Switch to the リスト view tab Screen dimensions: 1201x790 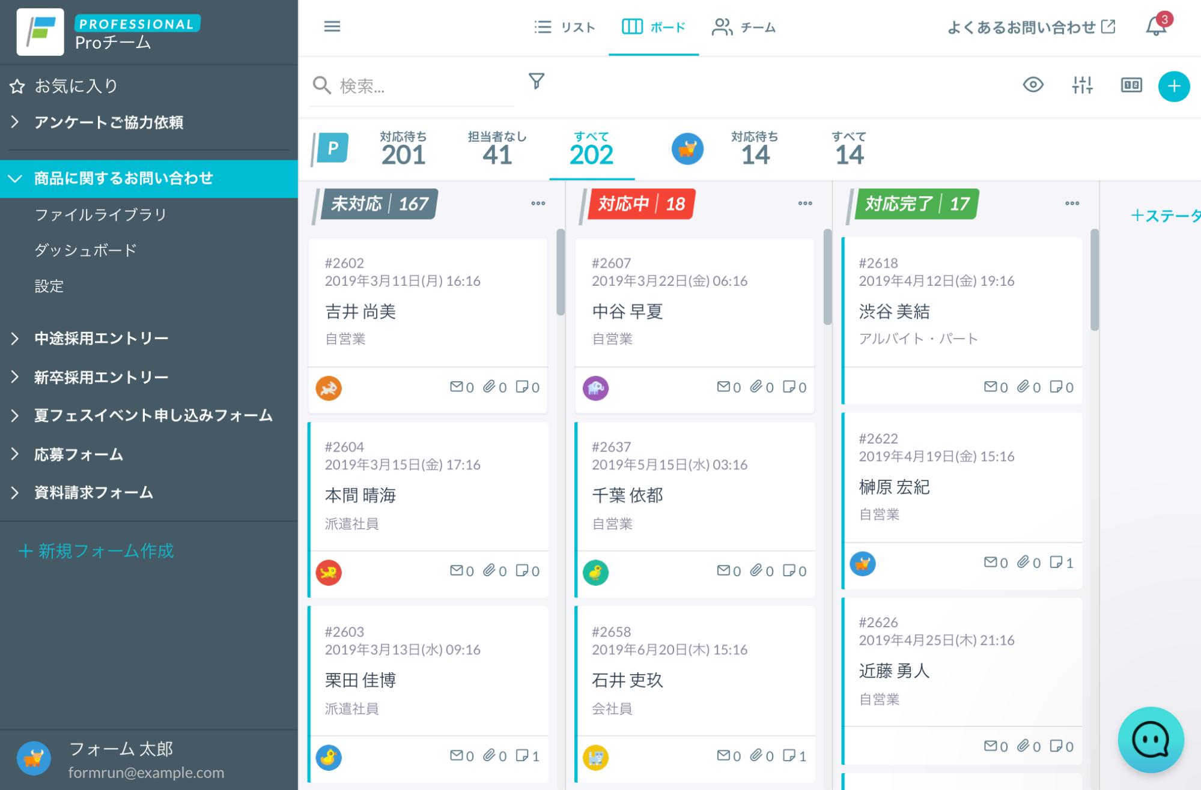pos(565,27)
